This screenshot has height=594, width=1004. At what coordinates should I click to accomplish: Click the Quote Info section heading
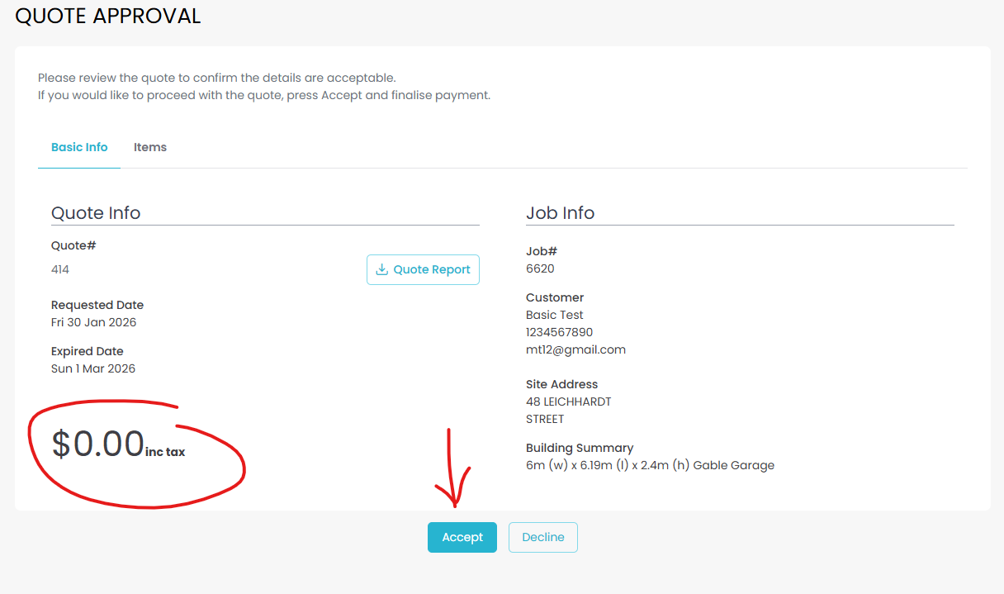pyautogui.click(x=96, y=212)
